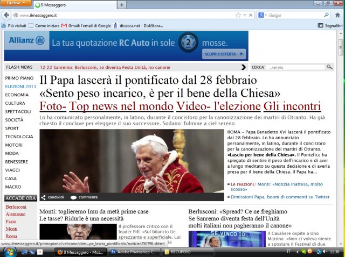The image size is (345, 257).
Task: Open the CASA section
Action: pos(11,179)
